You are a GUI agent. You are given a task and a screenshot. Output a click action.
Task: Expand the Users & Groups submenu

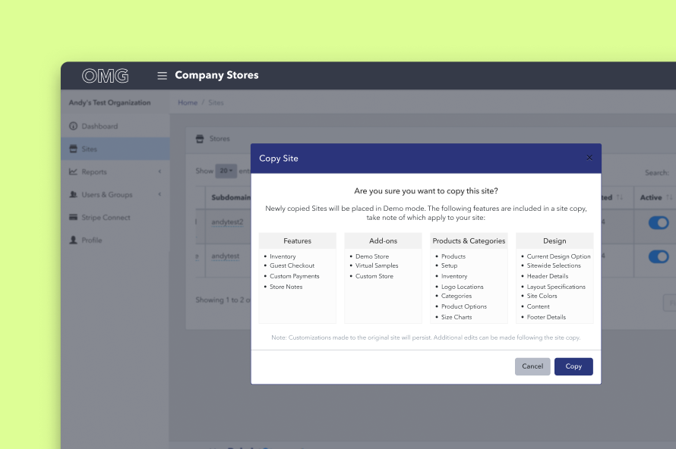click(160, 194)
